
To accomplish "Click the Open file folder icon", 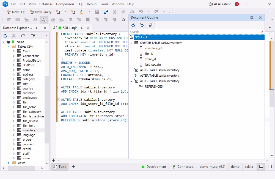I will [82, 12].
